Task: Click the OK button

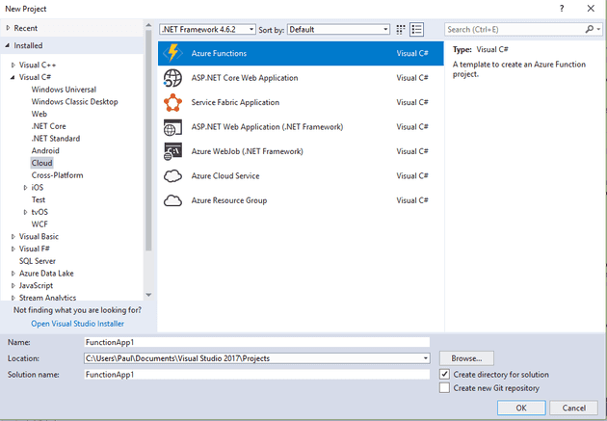Action: [521, 408]
